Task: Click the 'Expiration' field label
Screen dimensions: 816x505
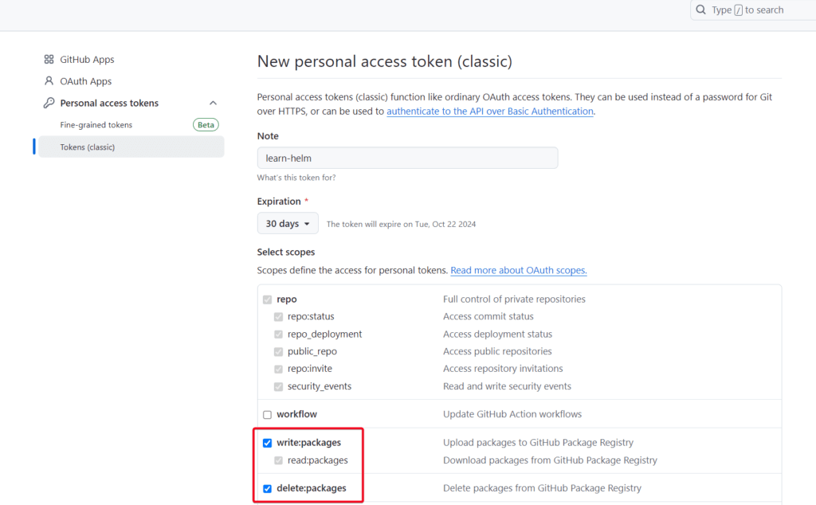Action: coord(279,202)
